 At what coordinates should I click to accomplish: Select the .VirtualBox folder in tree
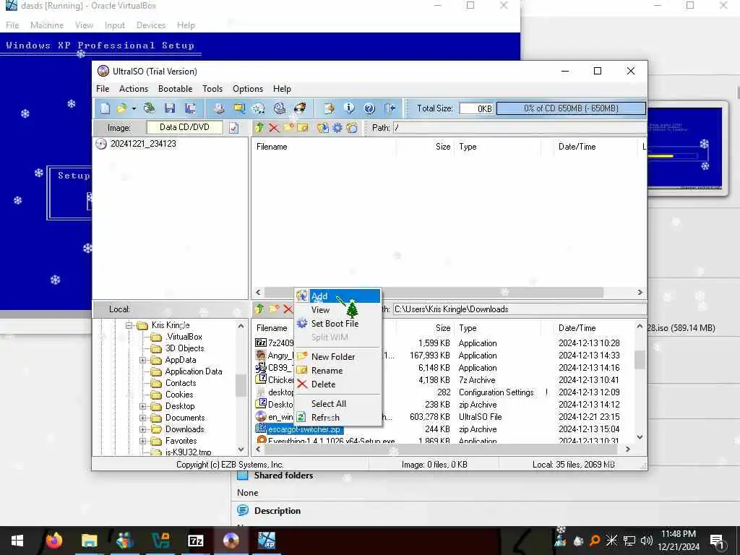tap(184, 337)
